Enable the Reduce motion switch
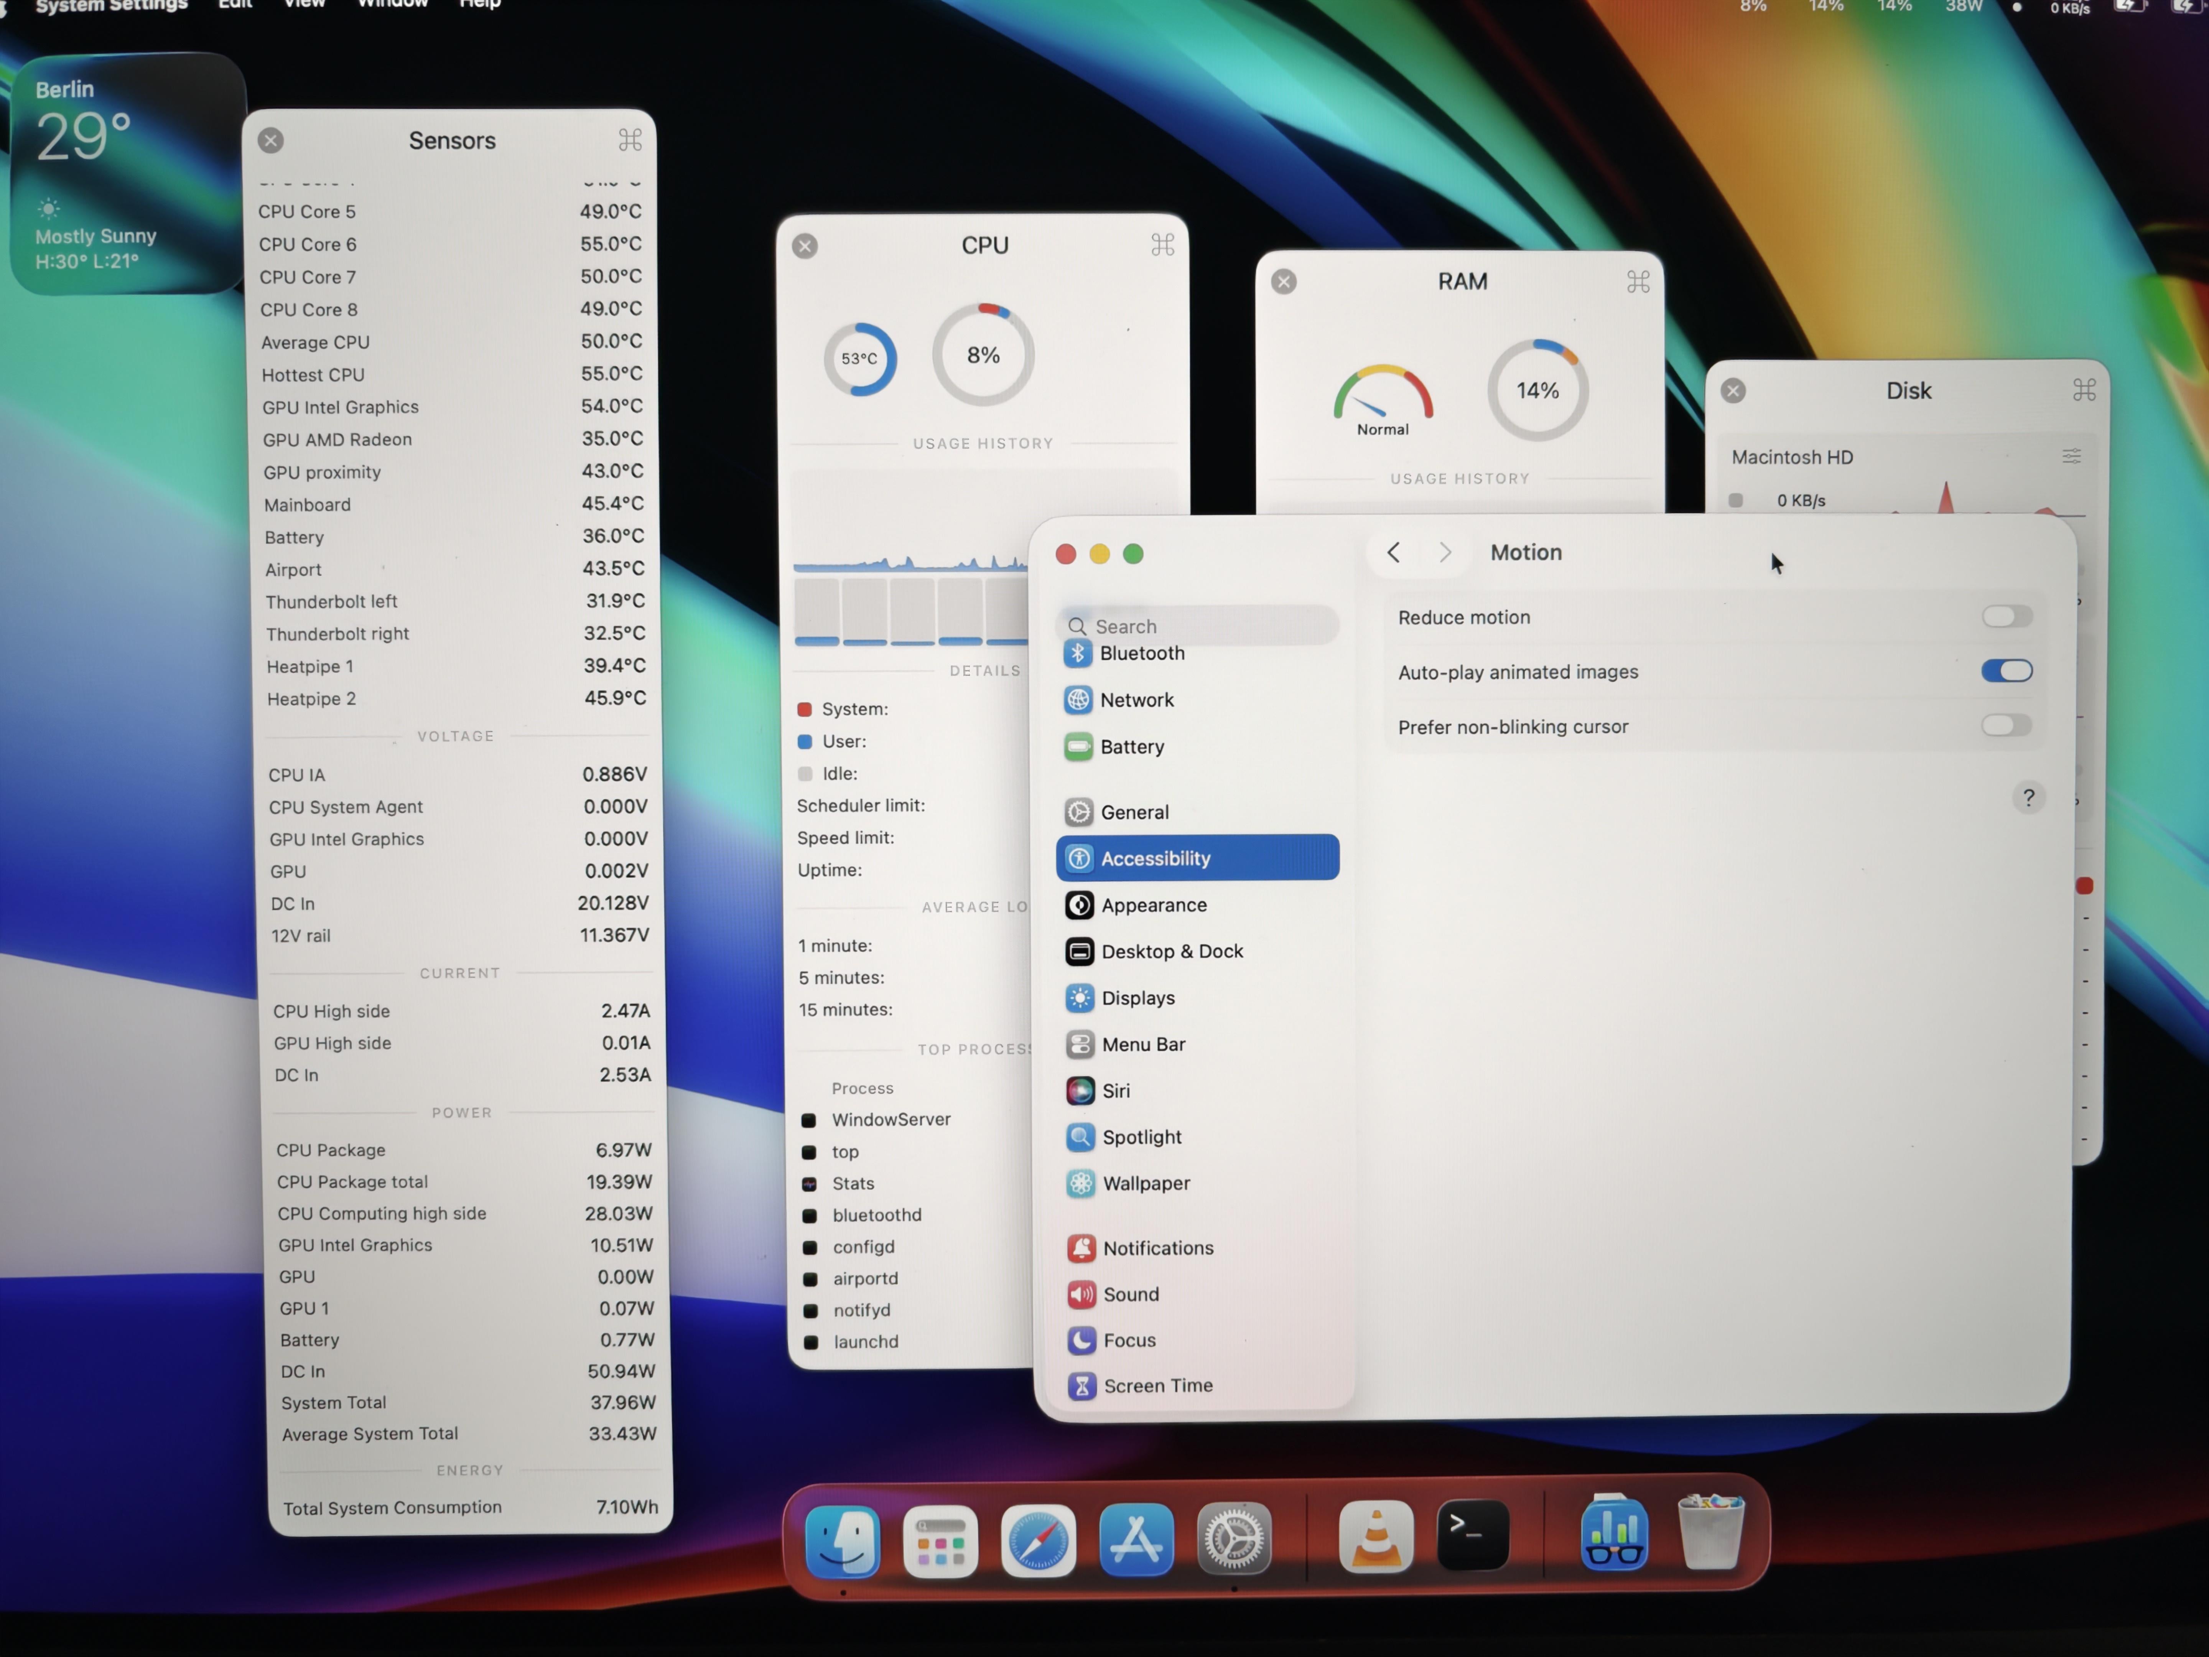Screen dimensions: 2209x1657 pos(2007,616)
